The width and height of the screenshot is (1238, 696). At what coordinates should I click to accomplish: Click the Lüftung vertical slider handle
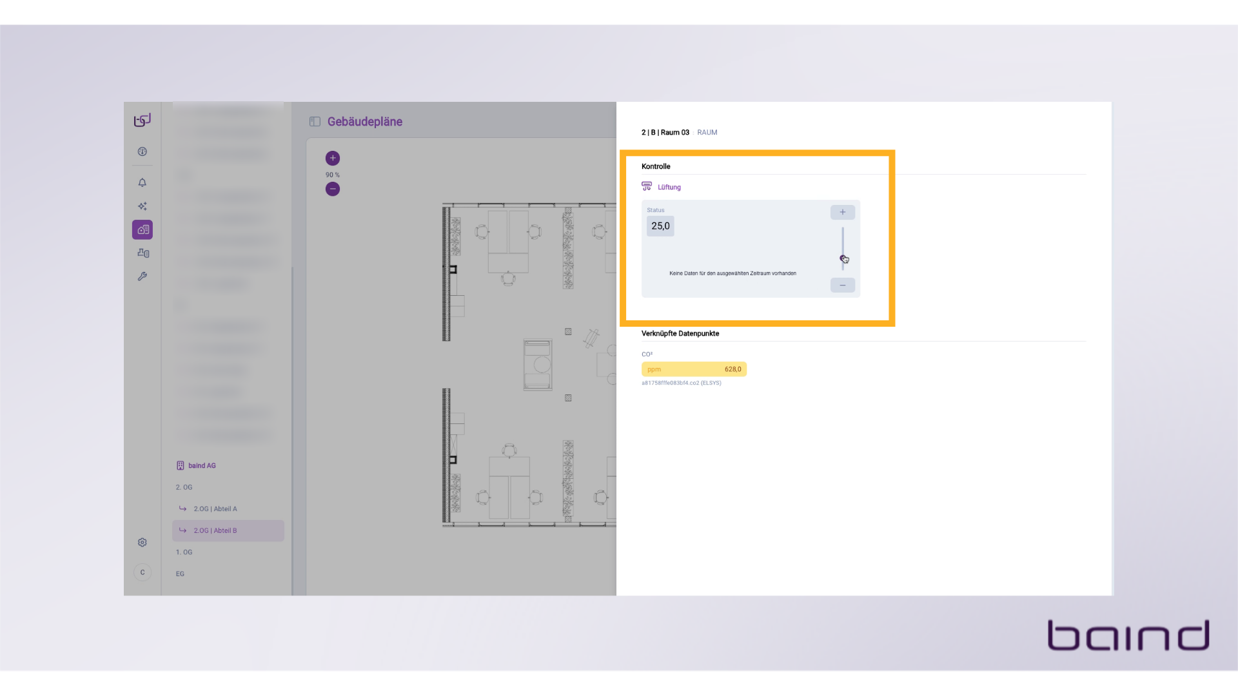(x=843, y=258)
